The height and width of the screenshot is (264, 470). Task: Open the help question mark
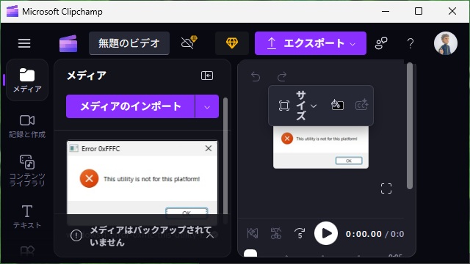411,43
